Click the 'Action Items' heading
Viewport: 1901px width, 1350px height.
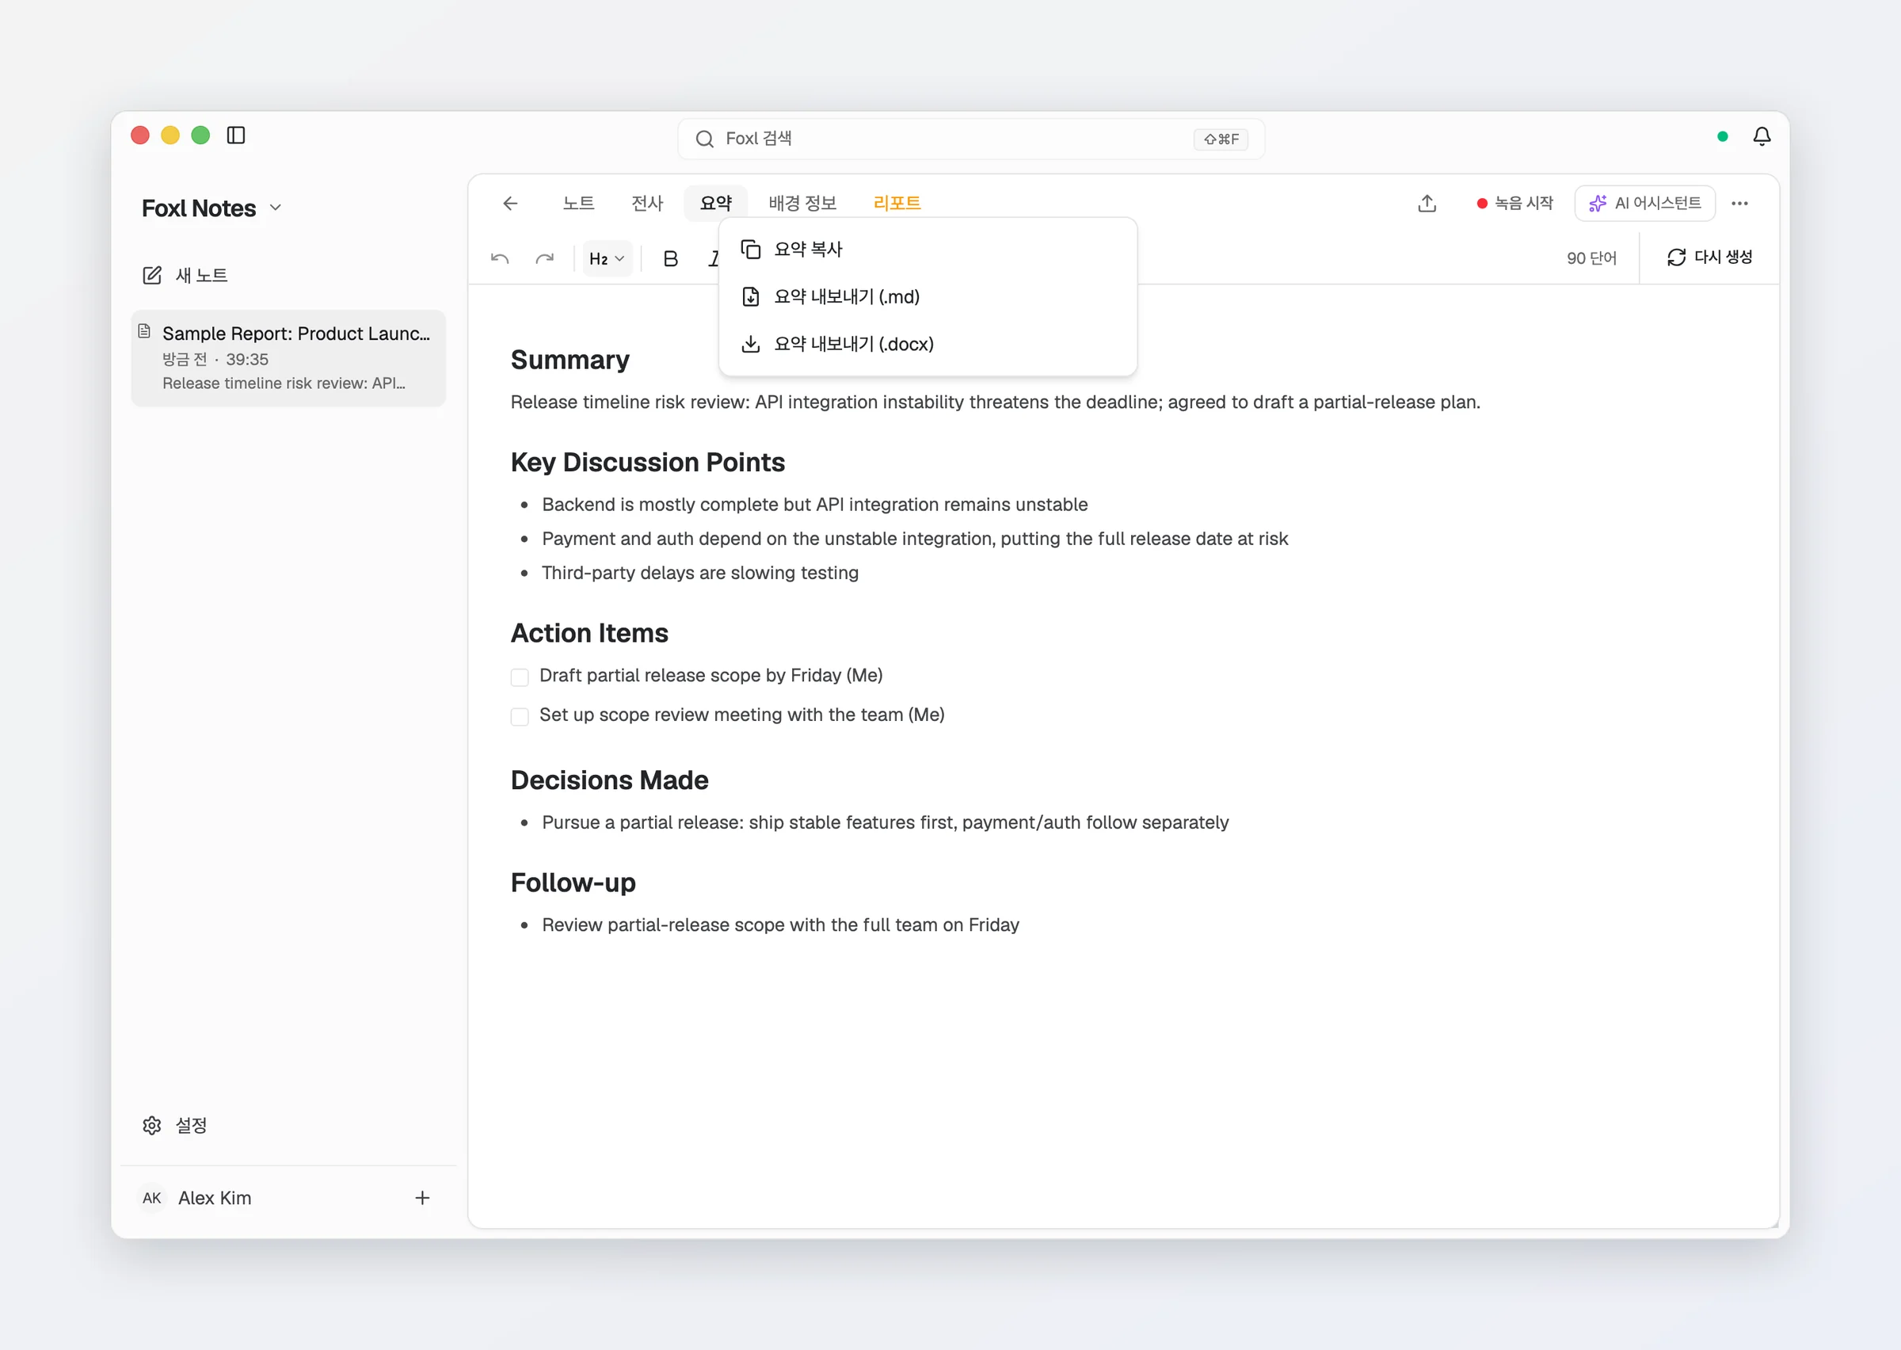point(589,634)
